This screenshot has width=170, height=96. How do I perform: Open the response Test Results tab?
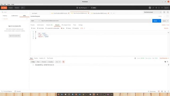pyautogui.click(x=50, y=58)
